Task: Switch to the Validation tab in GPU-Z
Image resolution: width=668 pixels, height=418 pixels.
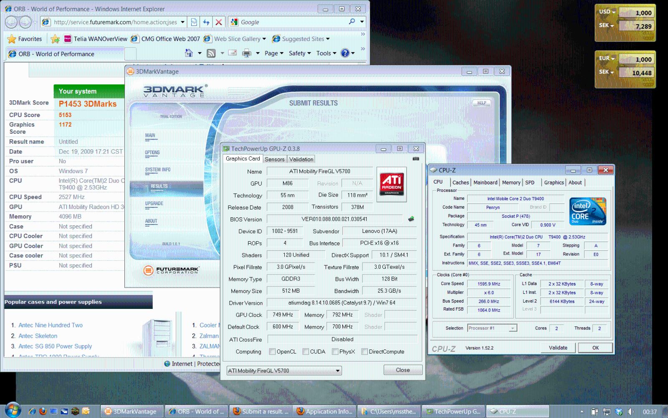Action: (x=301, y=159)
